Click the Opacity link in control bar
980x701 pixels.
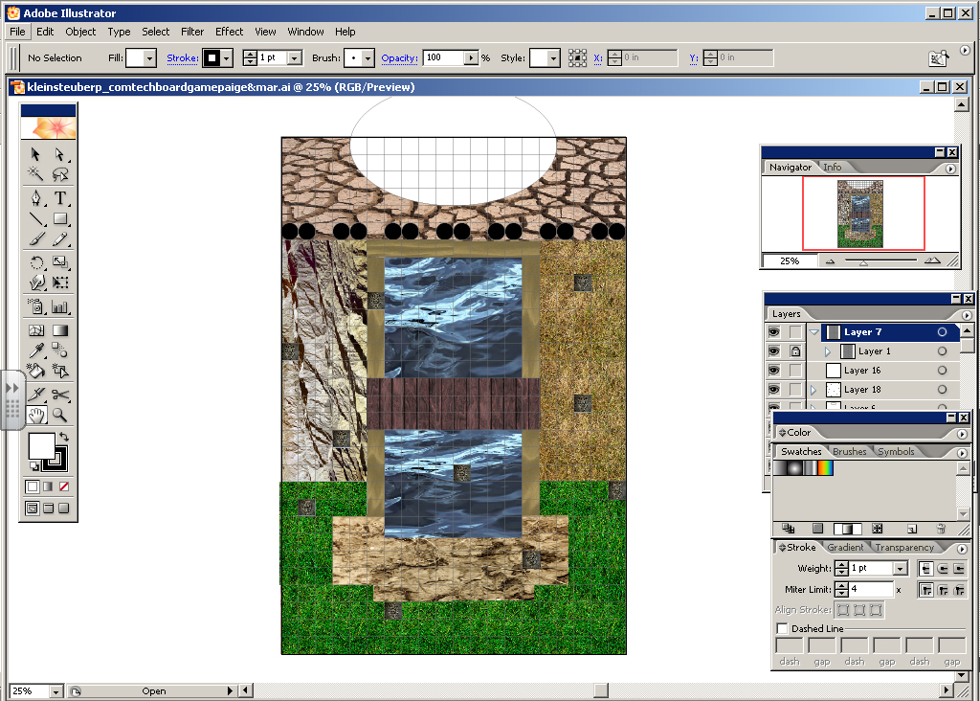tap(399, 58)
